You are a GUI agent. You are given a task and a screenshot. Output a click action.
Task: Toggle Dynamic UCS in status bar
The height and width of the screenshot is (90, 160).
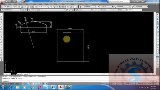(38, 84)
